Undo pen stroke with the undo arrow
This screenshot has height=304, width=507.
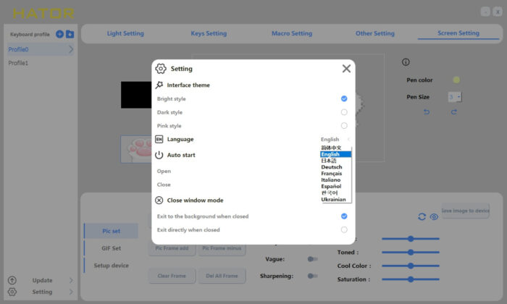pyautogui.click(x=427, y=111)
